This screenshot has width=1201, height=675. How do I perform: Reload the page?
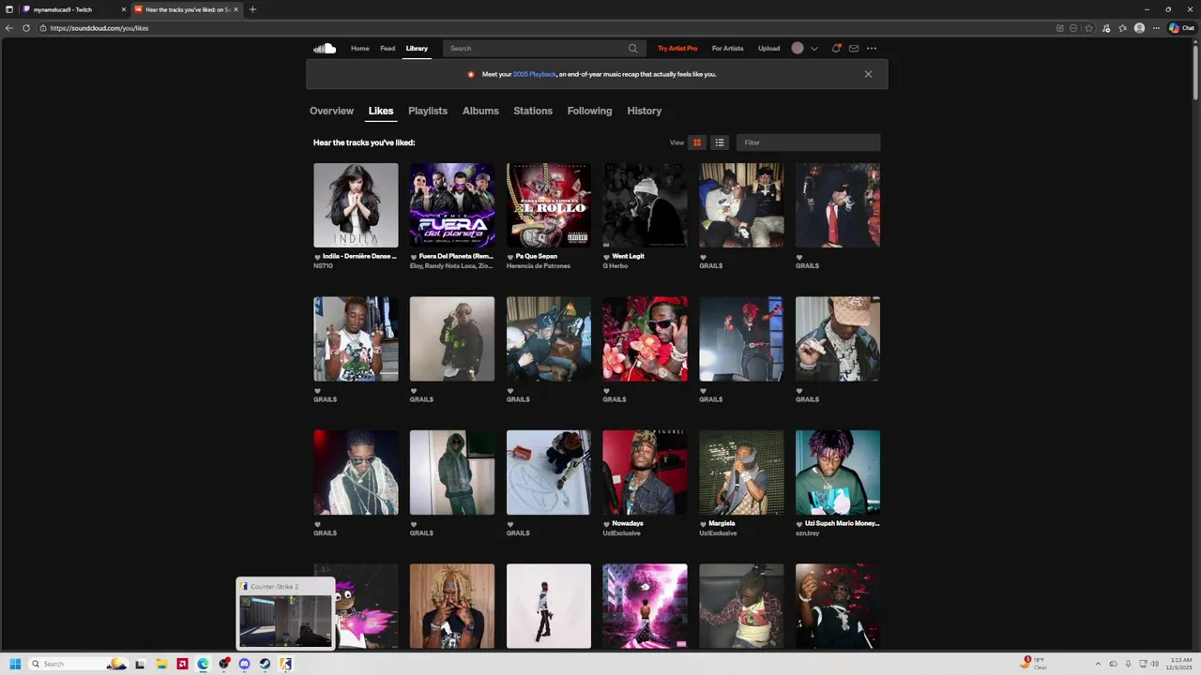[x=26, y=28]
